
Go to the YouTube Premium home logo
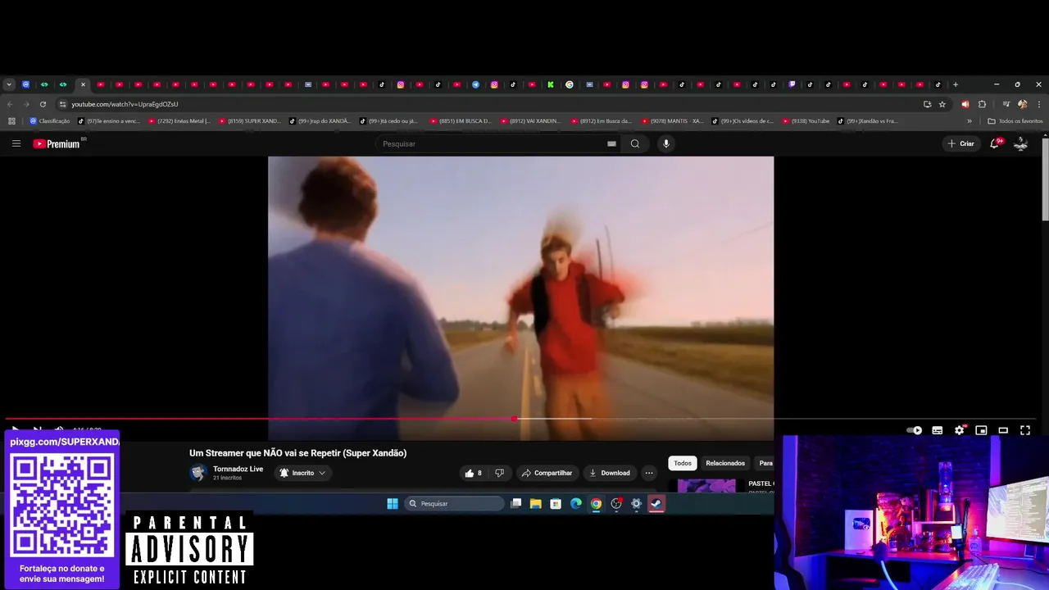(57, 143)
